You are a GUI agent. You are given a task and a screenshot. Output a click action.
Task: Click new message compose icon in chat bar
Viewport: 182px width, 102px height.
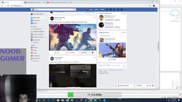pyautogui.click(x=148, y=86)
